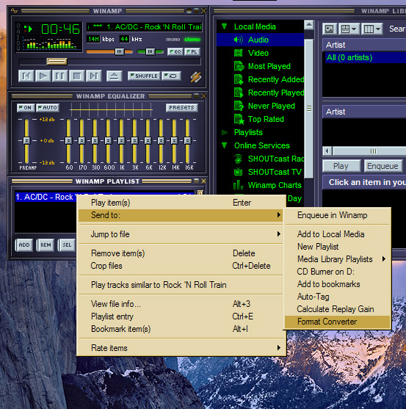This screenshot has height=409, width=406.
Task: Click the Recently Played icon
Action: point(239,93)
